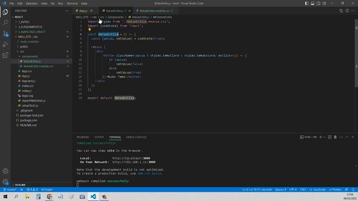Split the terminal
Image resolution: width=358 pixels, height=201 pixels.
click(329, 137)
